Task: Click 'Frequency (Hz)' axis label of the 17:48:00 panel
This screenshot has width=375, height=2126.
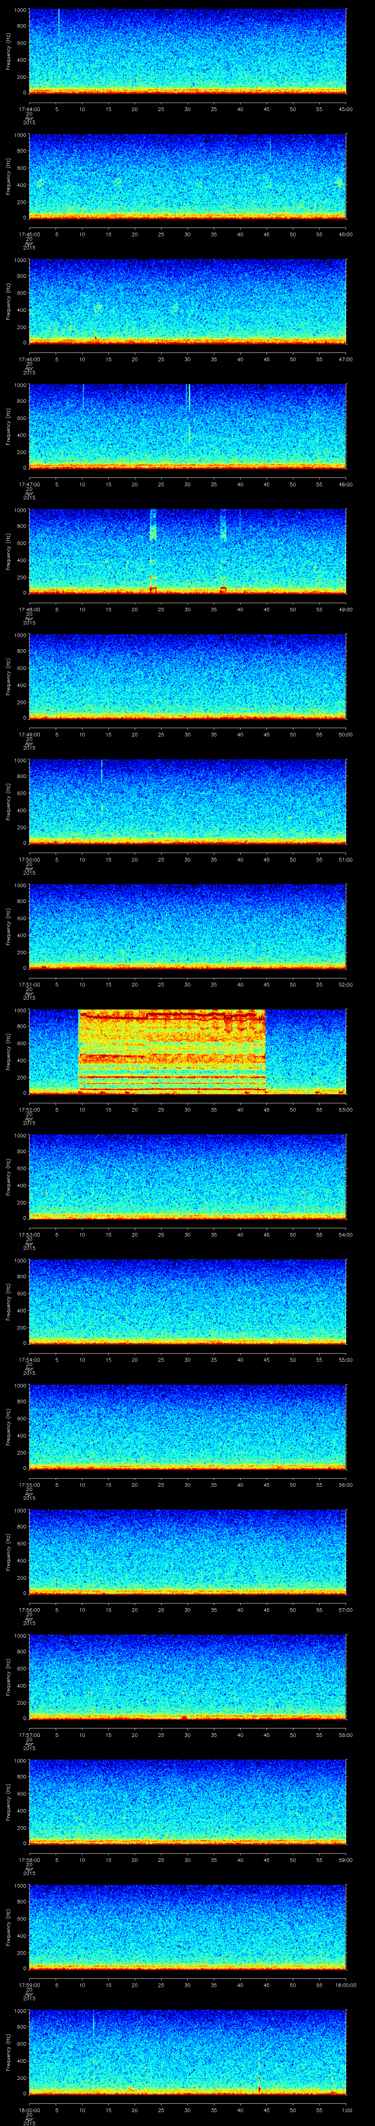Action: click(x=8, y=552)
